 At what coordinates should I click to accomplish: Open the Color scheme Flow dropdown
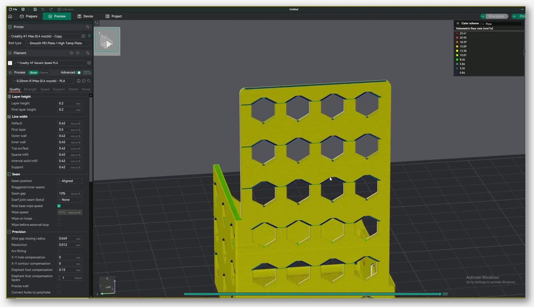[501, 24]
